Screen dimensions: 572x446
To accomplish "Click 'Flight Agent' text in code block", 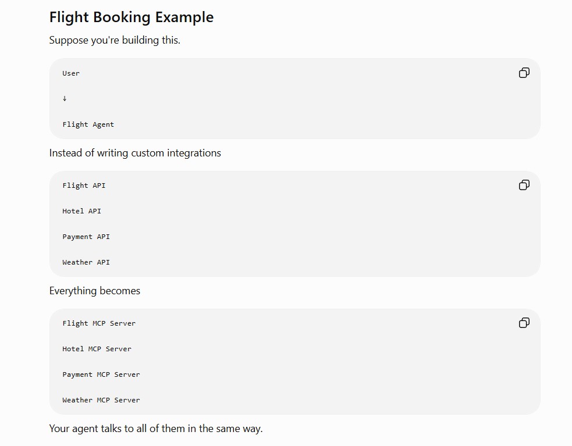I will point(88,124).
